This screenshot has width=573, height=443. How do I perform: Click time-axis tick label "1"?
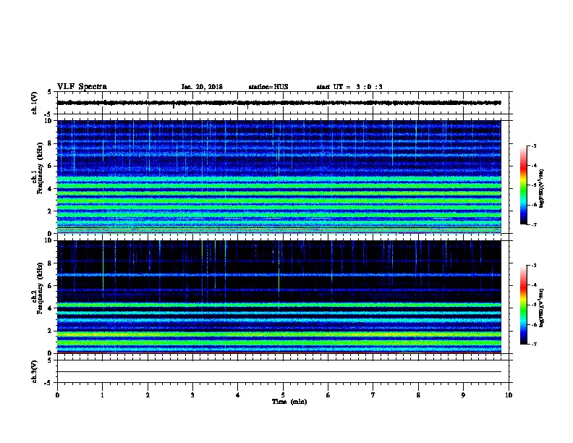[102, 395]
